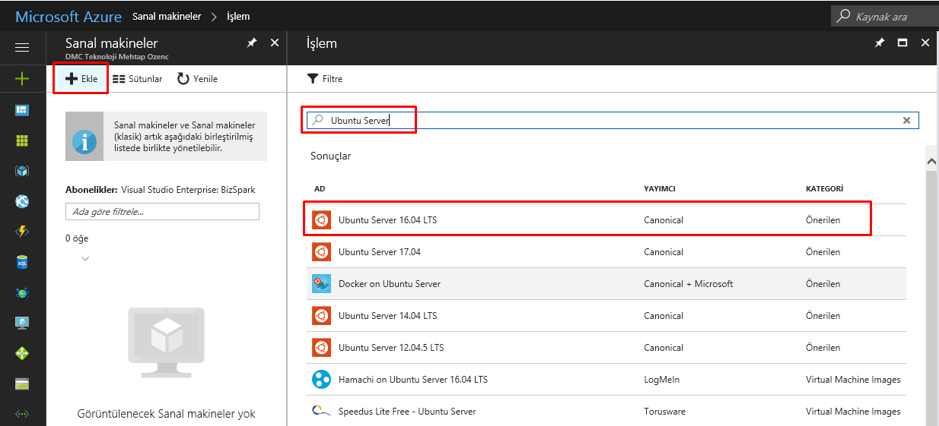
Task: Click the İşlem breadcrumb
Action: (x=238, y=16)
